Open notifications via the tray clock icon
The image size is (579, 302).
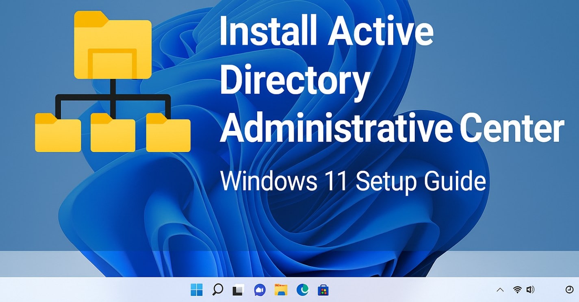coord(569,290)
